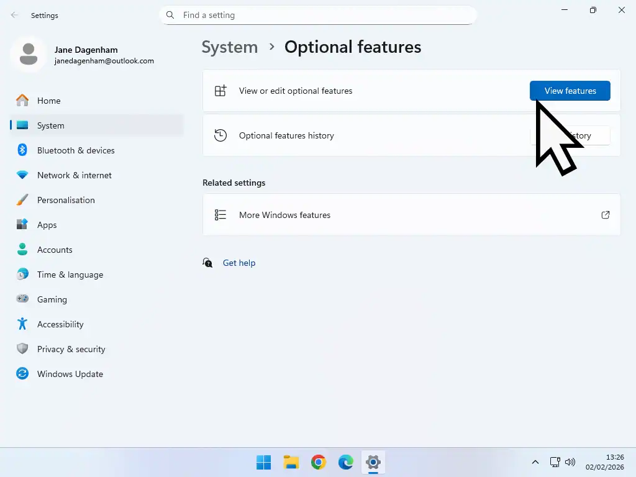
Task: Navigate back using the back arrow
Action: [x=14, y=15]
